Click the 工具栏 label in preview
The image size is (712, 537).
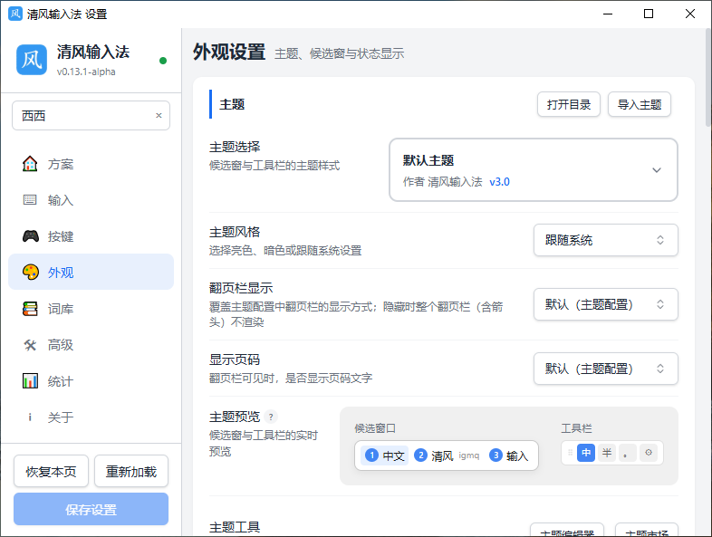click(x=577, y=428)
